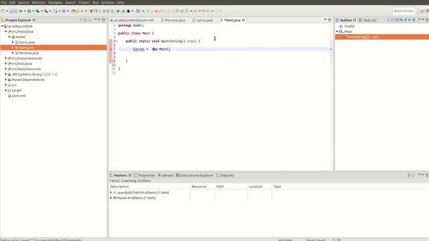Minimize the Project Explorer panel
The image size is (429, 241).
(x=99, y=19)
